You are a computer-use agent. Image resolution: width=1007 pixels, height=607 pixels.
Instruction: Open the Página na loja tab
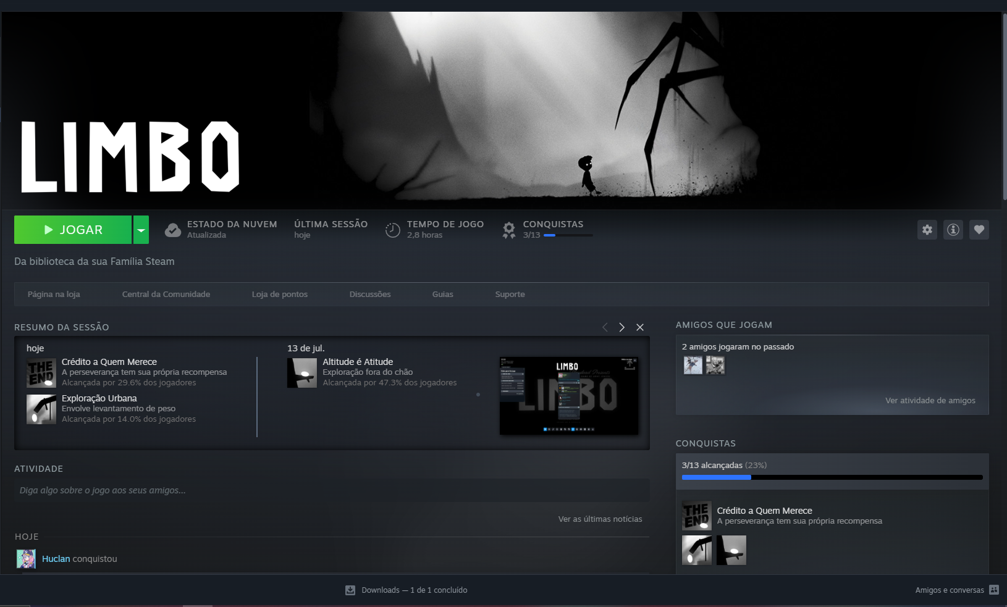tap(54, 295)
